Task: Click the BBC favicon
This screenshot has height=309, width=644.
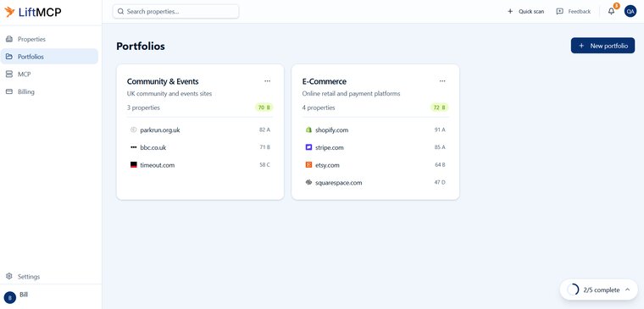Action: 133,147
